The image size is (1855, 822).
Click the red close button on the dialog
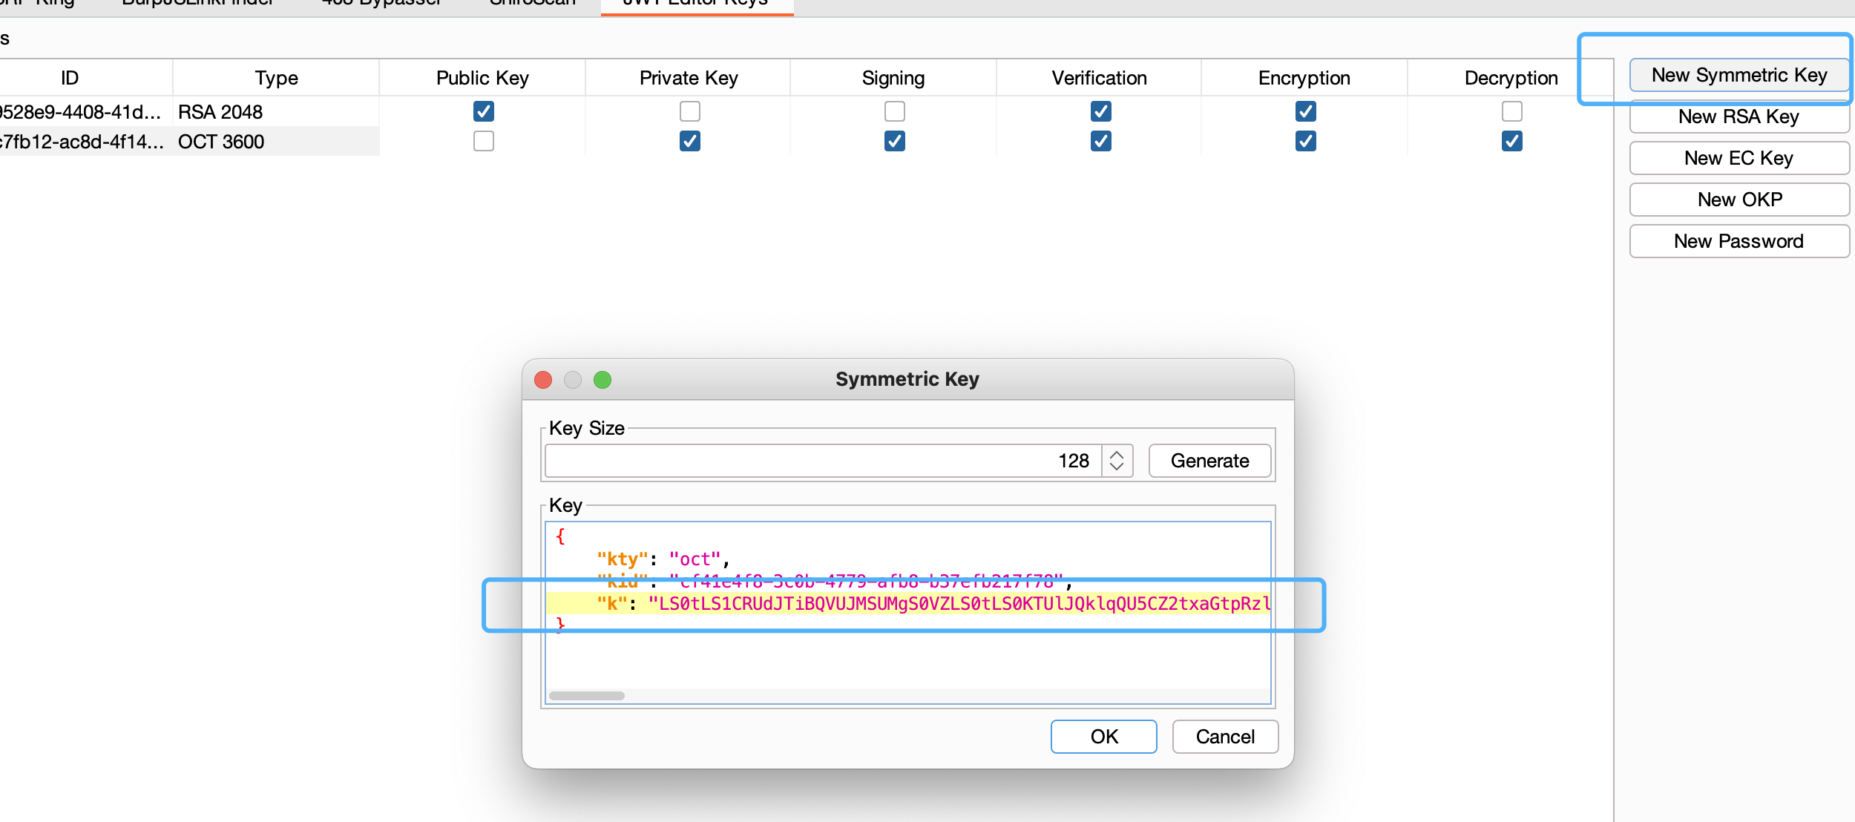click(543, 380)
